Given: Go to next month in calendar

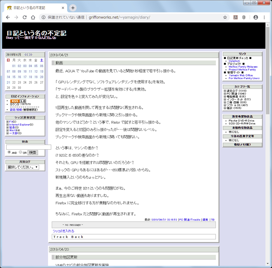Looking at the screenshot, I should [x=31, y=55].
